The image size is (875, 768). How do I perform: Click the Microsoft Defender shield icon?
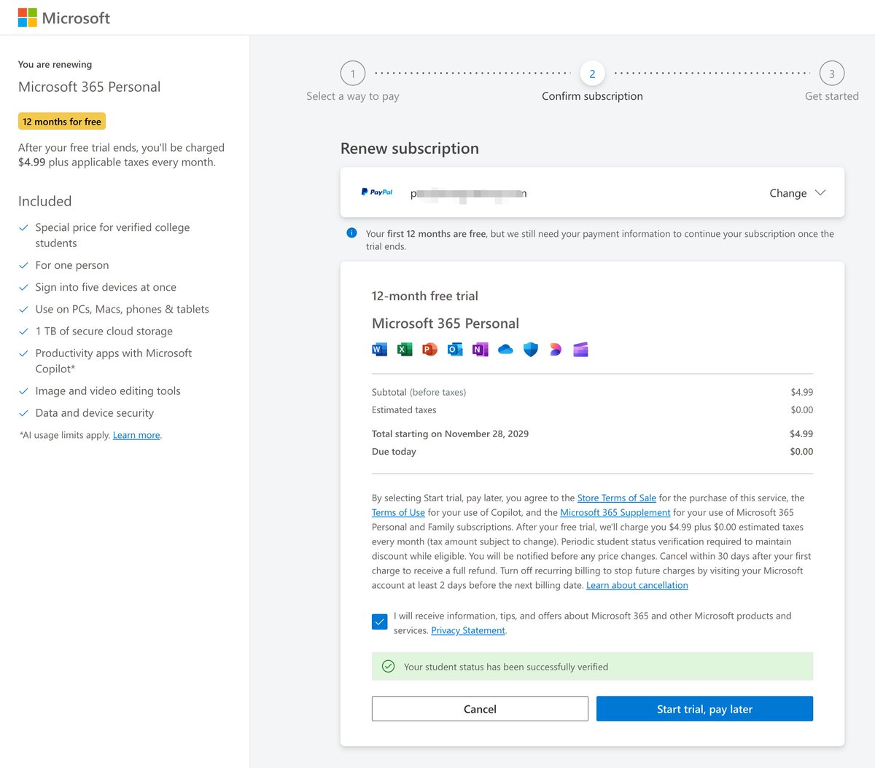(531, 350)
